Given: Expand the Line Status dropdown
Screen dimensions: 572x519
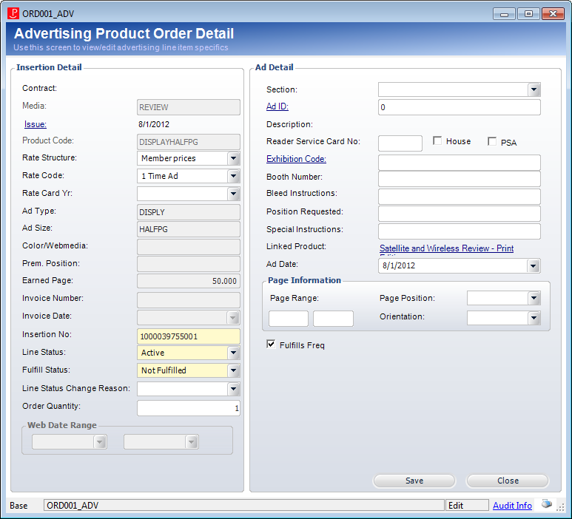Looking at the screenshot, I should coord(234,353).
